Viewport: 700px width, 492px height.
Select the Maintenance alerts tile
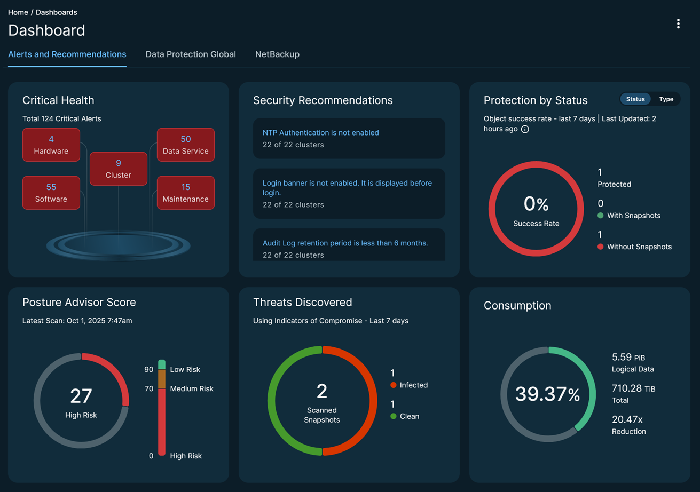[185, 193]
